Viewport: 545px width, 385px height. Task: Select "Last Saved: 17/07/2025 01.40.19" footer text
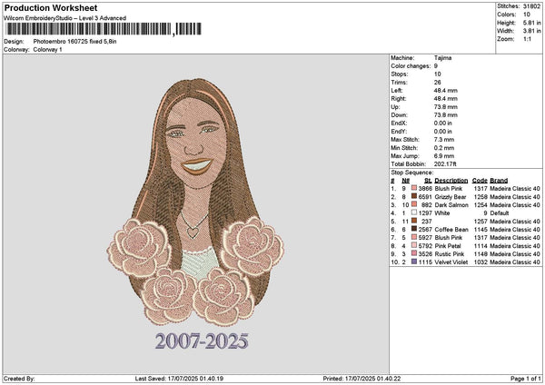pos(179,379)
